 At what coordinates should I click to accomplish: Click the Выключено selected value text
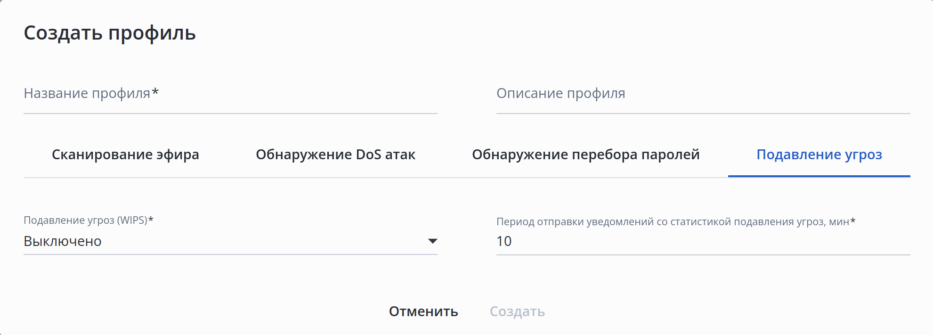tap(63, 241)
